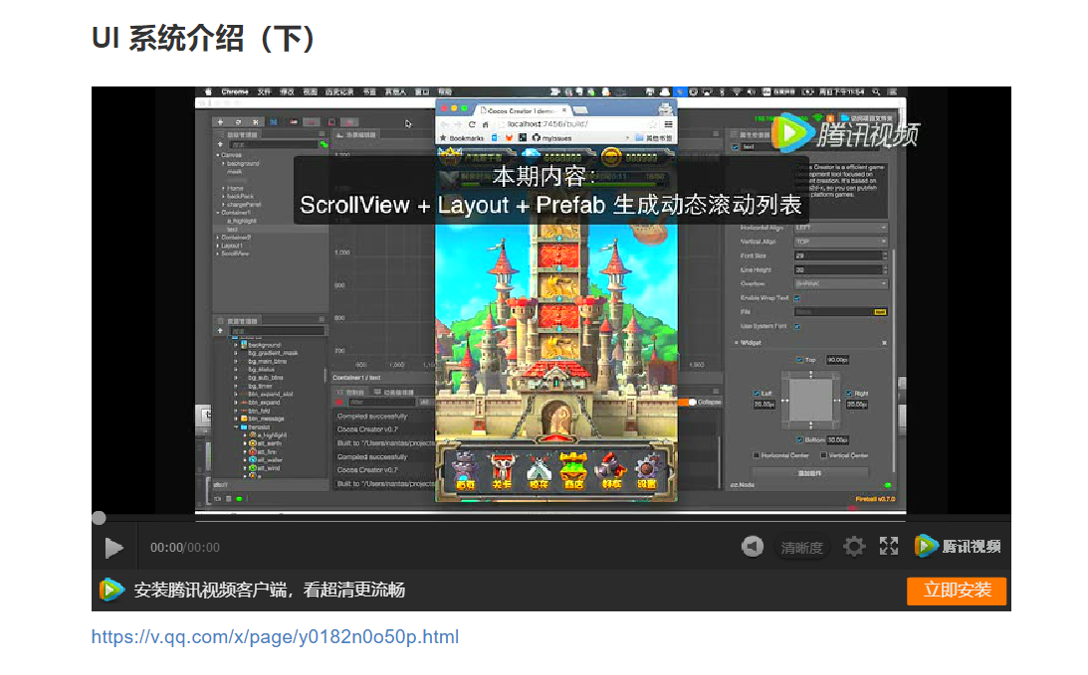Click the reload icon in the Chrome window
Image resolution: width=1088 pixels, height=675 pixels.
[x=472, y=124]
